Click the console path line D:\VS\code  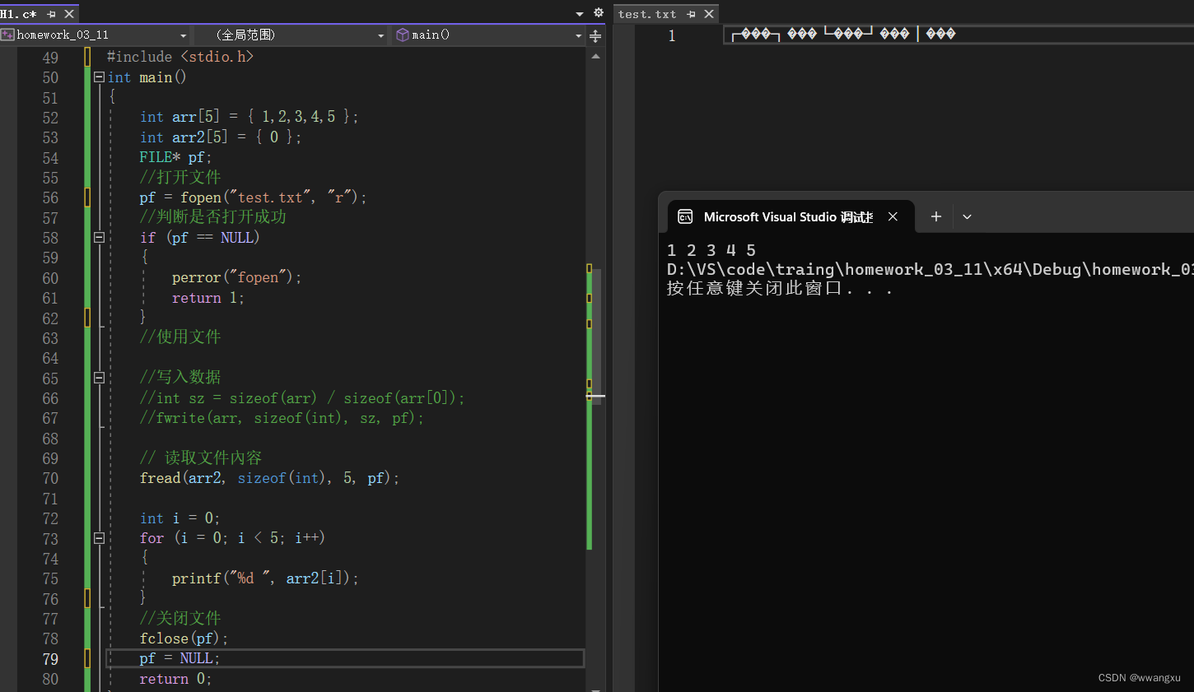930,269
